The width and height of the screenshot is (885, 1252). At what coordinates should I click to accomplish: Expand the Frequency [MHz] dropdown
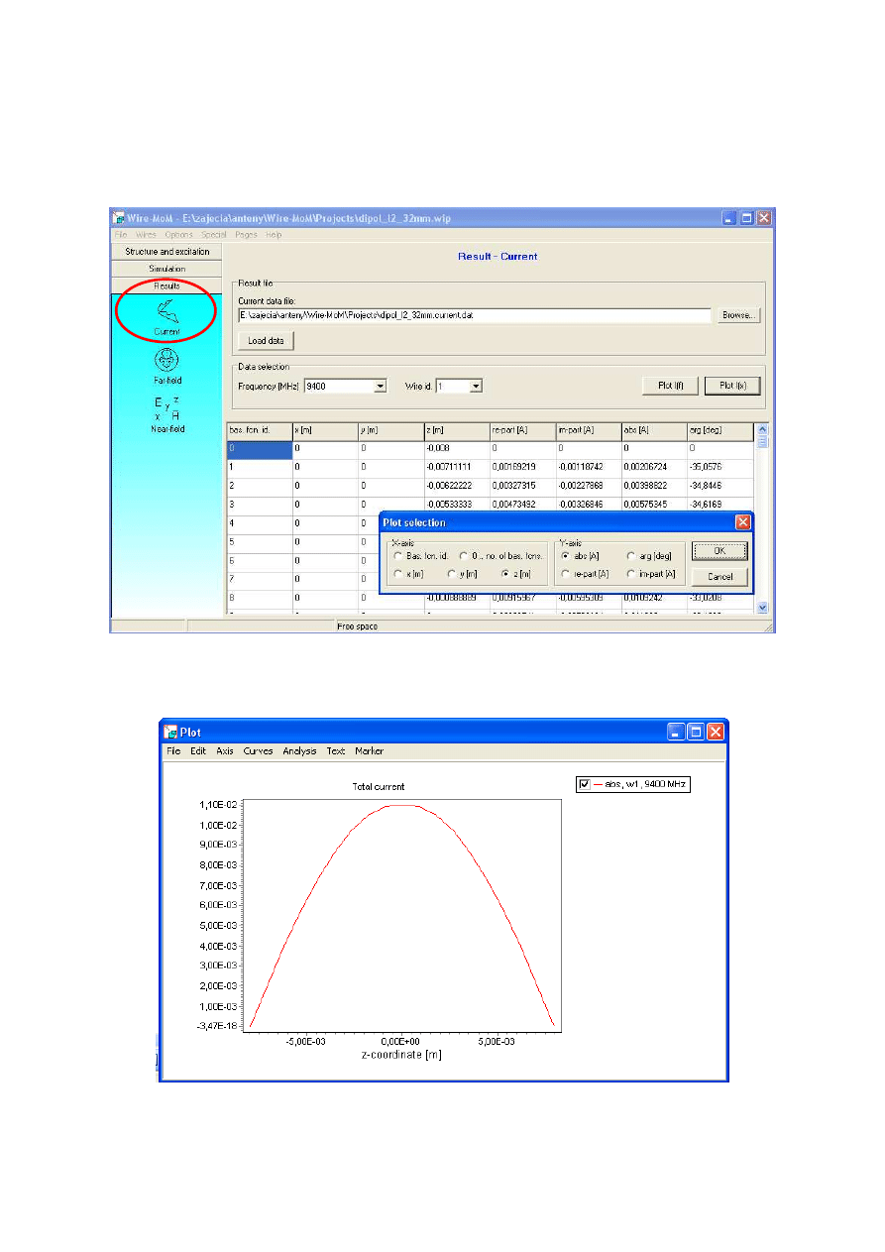tap(380, 386)
